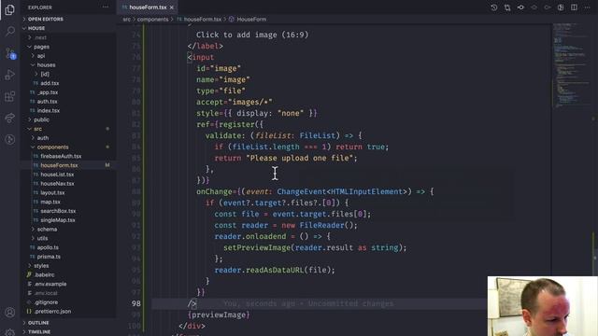Collapse the components folder
This screenshot has width=598, height=336.
click(x=52, y=147)
